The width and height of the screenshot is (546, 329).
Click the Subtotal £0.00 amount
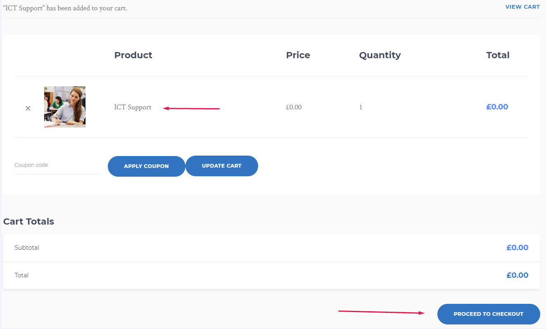point(518,248)
